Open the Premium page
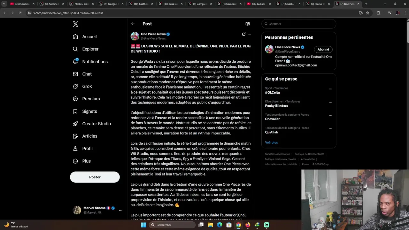This screenshot has height=230, width=409. [86, 99]
